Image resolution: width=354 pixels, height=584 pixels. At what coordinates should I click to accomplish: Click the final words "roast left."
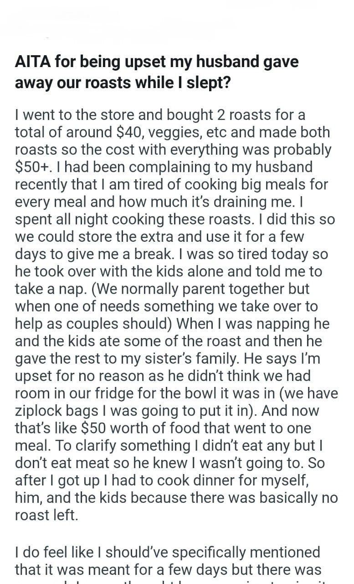coord(46,514)
